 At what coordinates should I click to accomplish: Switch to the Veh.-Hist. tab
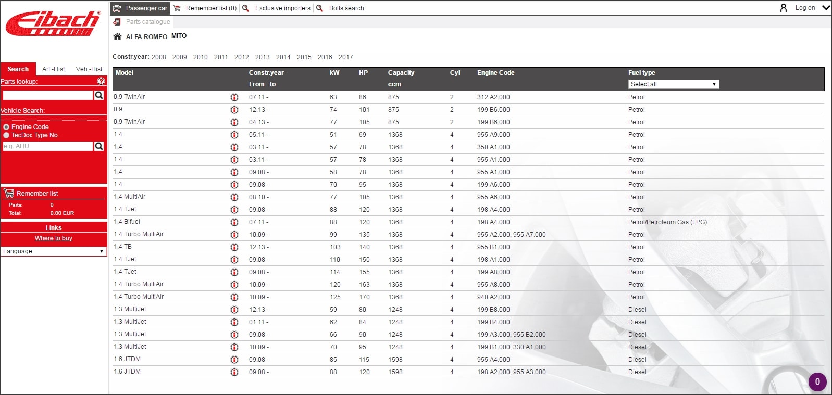coord(90,69)
